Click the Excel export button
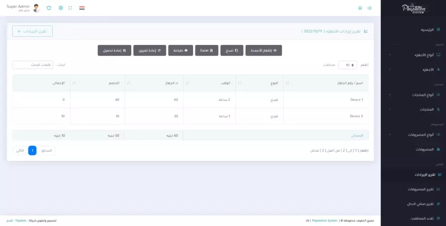 (x=207, y=50)
